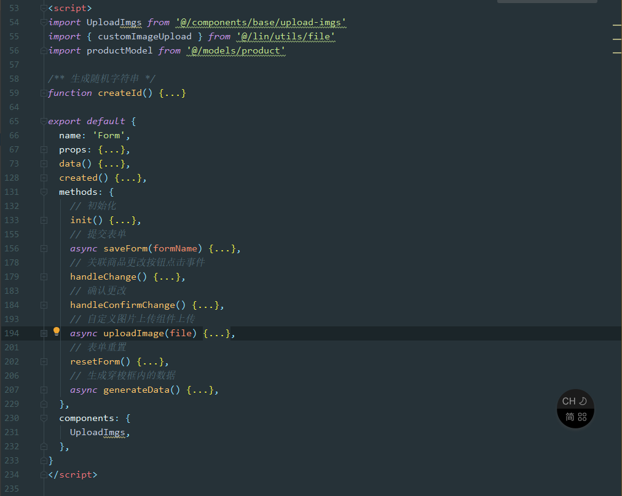Image resolution: width=622 pixels, height=496 pixels.
Task: Click the second yellow warning stripe marker
Action: [617, 39]
